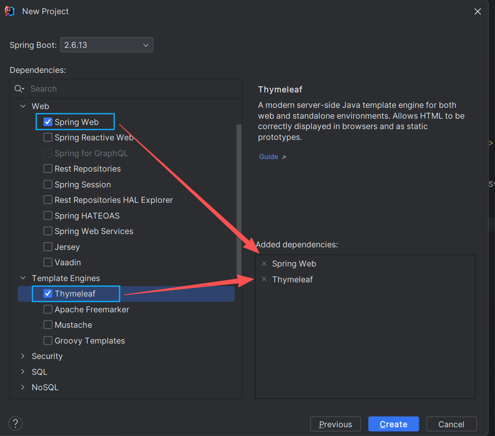495x436 pixels.
Task: Click 'Thymeleaf' in added dependencies list
Action: point(292,279)
